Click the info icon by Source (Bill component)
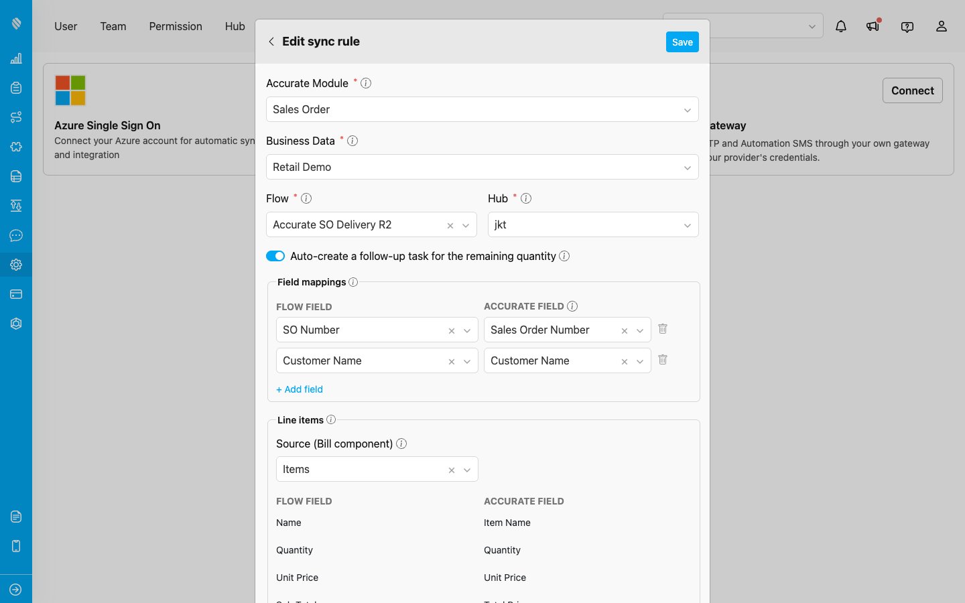Image resolution: width=965 pixels, height=603 pixels. pos(401,444)
